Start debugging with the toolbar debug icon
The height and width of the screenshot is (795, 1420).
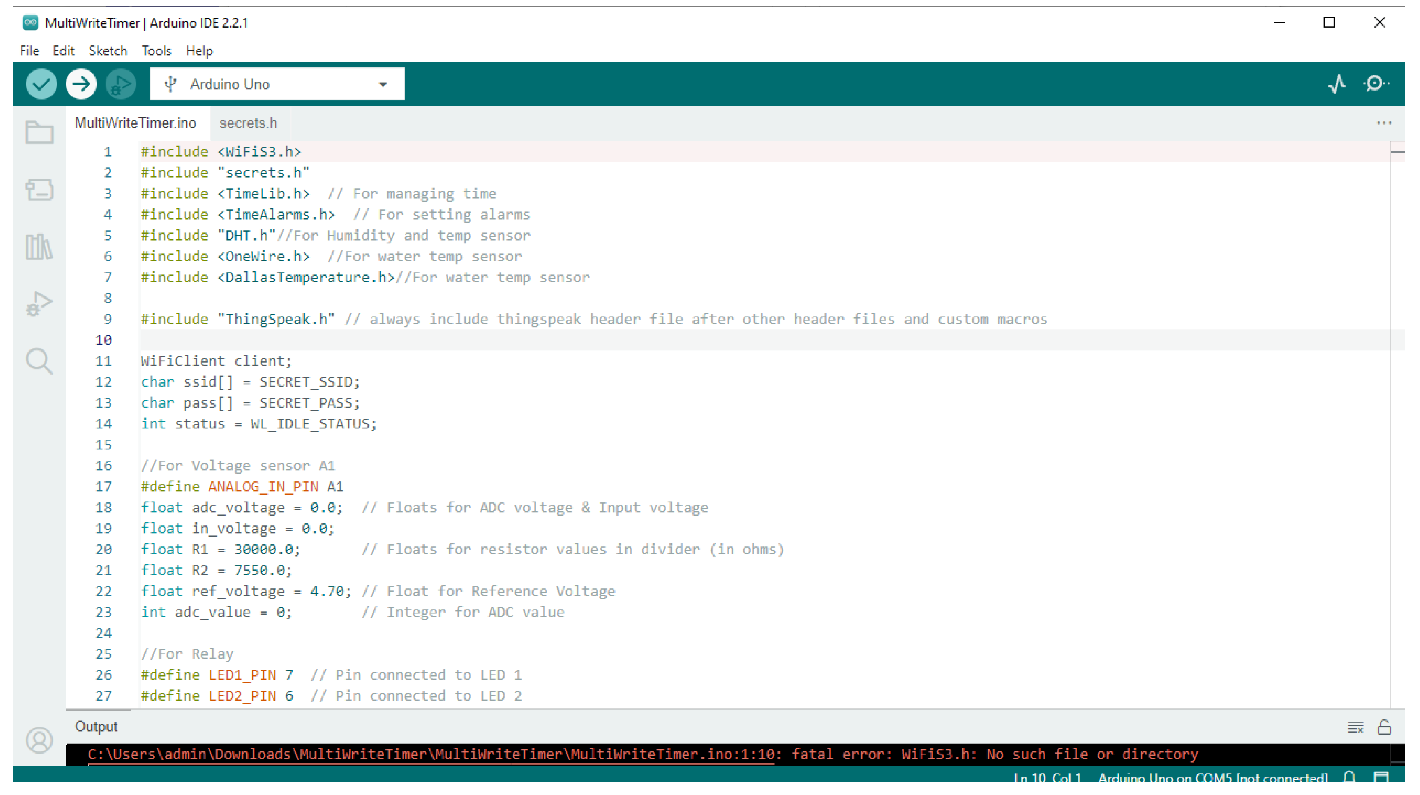coord(120,84)
